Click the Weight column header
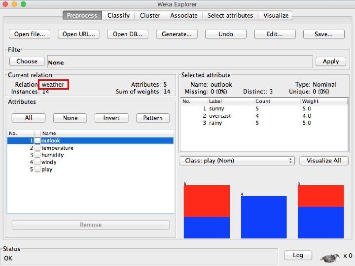The image size is (355, 266). [324, 101]
